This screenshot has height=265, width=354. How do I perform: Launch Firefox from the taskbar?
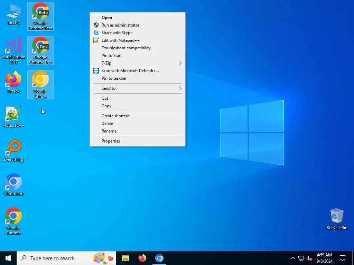coord(142,258)
